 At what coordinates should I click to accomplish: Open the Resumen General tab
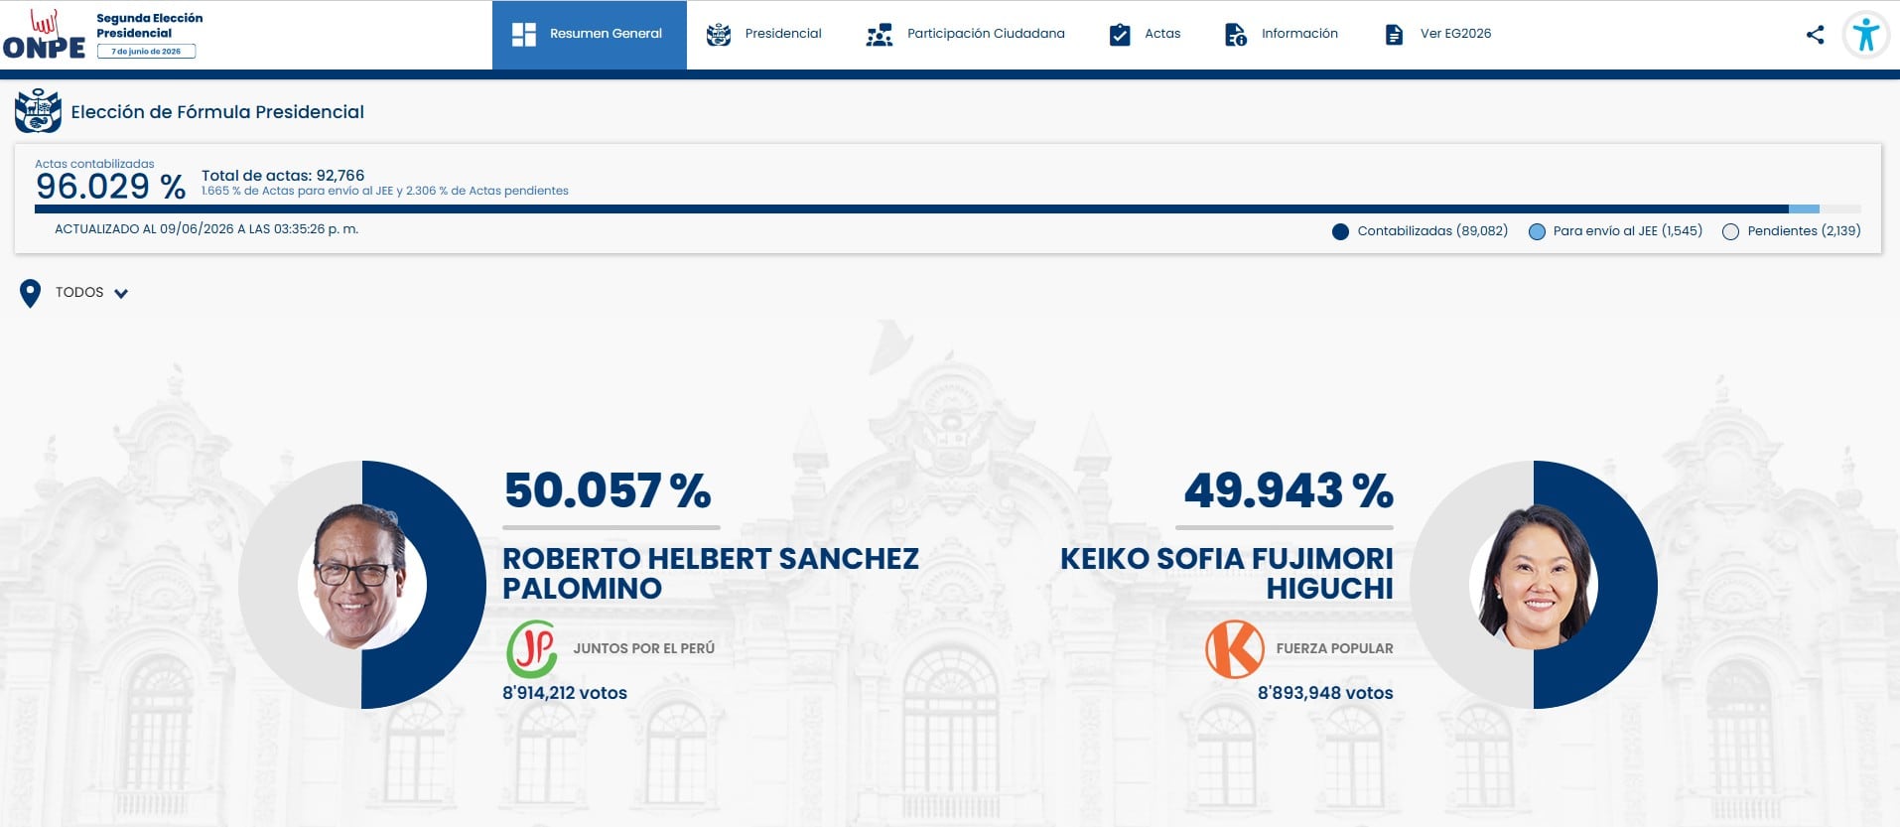coord(590,35)
